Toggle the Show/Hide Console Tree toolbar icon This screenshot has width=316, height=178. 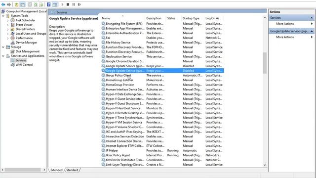coord(23,4)
